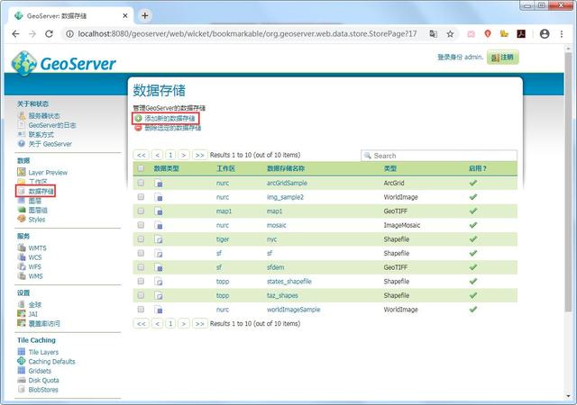Sort by the 数据存储名称 column header
The width and height of the screenshot is (577, 405).
pos(286,168)
